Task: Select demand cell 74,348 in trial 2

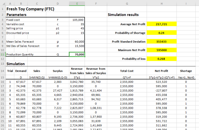Action: coord(21,86)
